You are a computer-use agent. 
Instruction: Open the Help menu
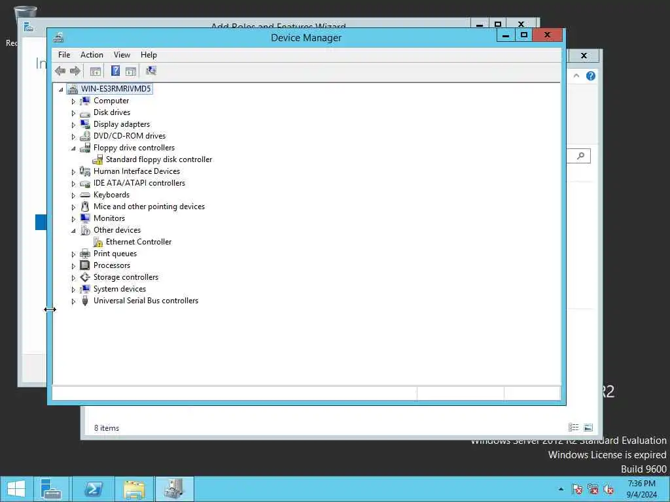(149, 55)
